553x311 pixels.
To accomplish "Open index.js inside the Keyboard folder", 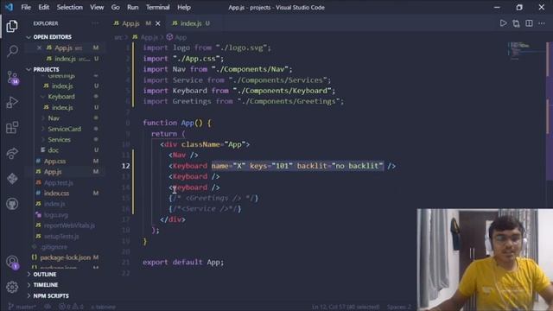I will (62, 107).
